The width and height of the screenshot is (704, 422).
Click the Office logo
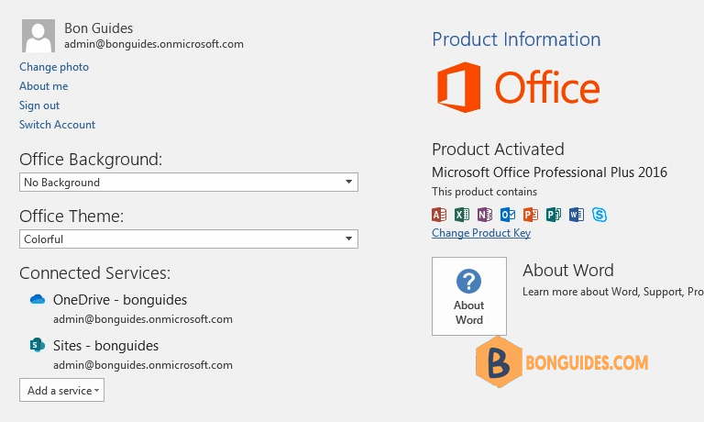(518, 88)
